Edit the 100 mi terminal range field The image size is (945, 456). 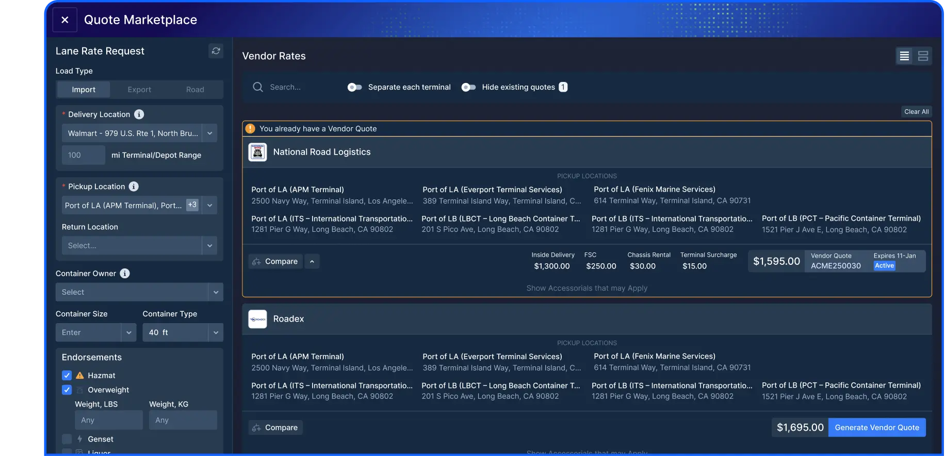83,155
